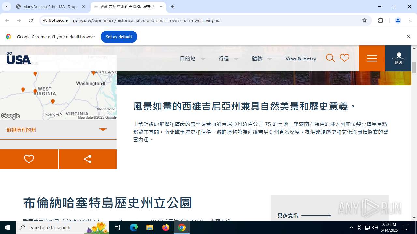The image size is (417, 234).
Task: Click the GO USA logo
Action: coord(19,58)
